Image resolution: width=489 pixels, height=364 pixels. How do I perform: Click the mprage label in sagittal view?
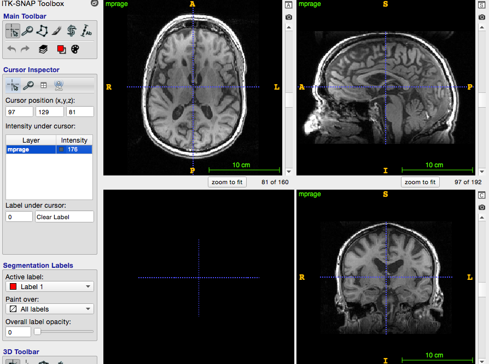310,4
